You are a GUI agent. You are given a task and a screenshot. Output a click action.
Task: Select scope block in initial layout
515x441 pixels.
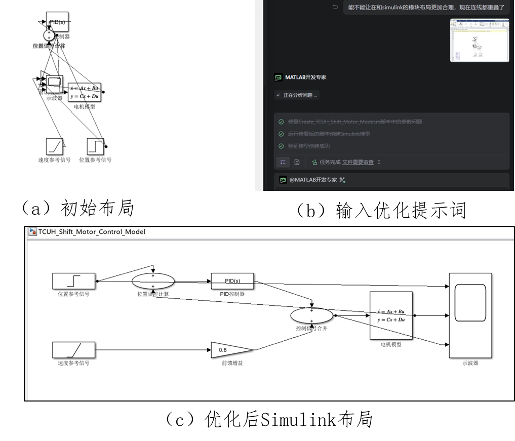(55, 84)
